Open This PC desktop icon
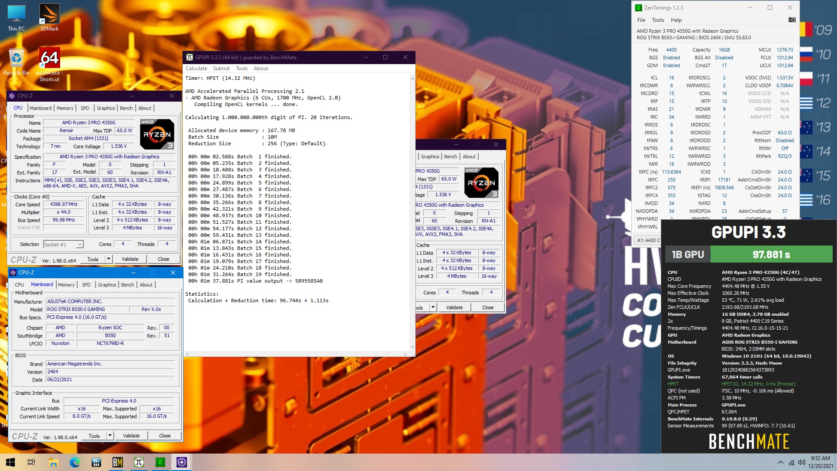 click(16, 18)
